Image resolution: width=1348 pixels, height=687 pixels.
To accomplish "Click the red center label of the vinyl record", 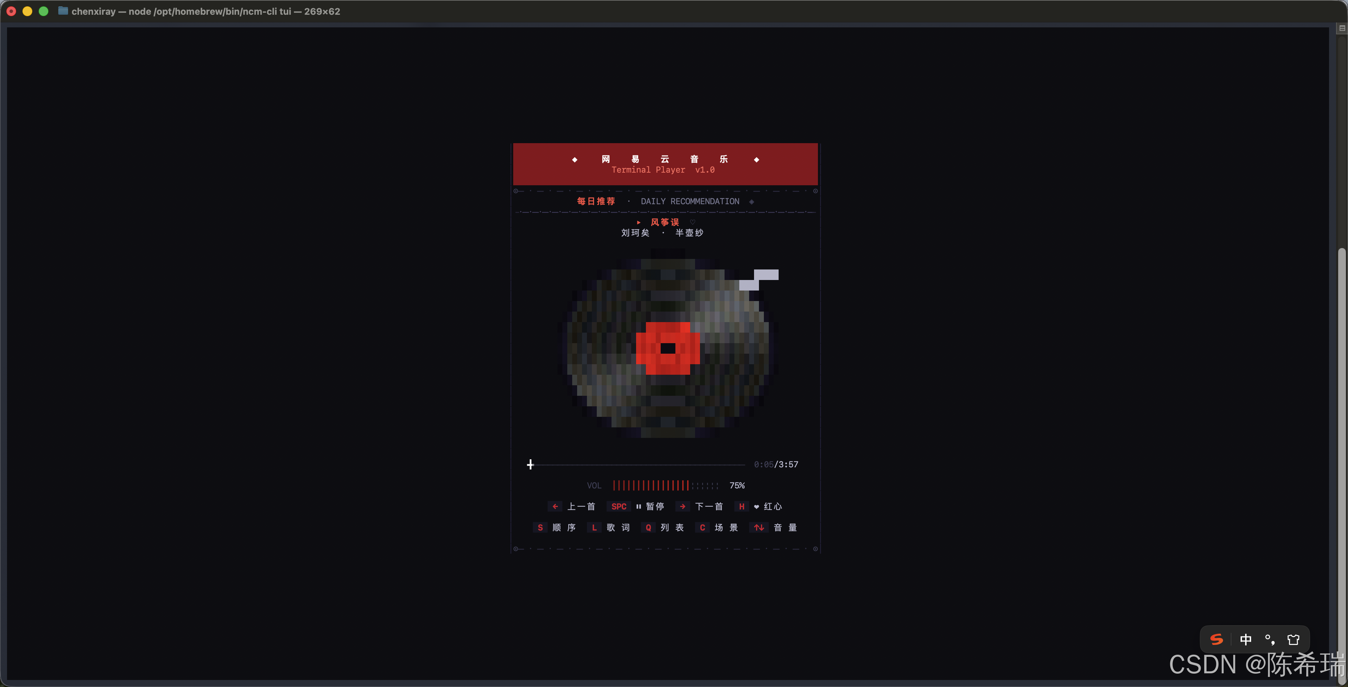I will point(668,348).
